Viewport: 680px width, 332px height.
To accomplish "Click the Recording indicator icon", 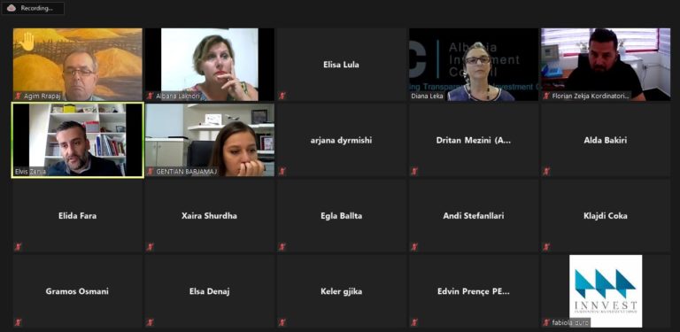I will pos(12,8).
